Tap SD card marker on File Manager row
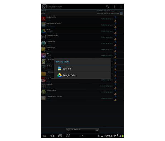165x141 pixels. [x=115, y=48]
